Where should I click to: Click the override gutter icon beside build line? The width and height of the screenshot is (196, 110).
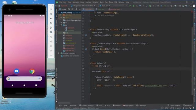click(x=86, y=49)
